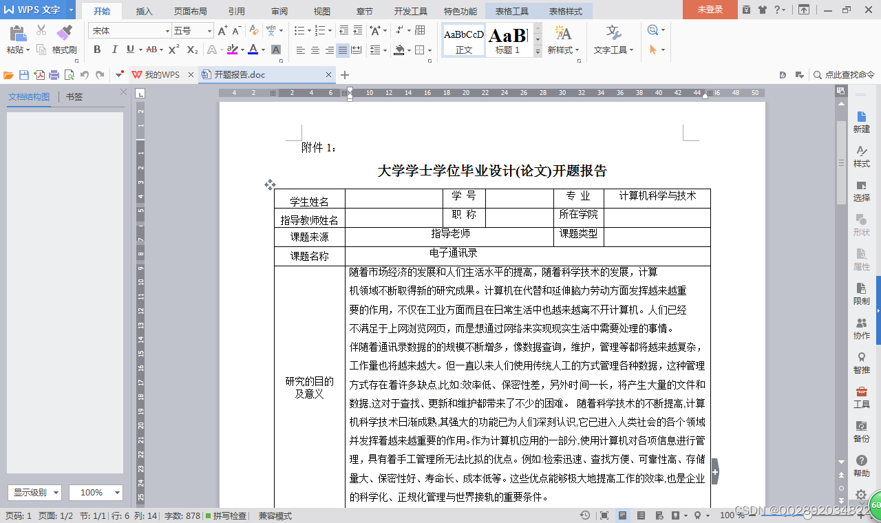Click the print icon

click(x=54, y=75)
